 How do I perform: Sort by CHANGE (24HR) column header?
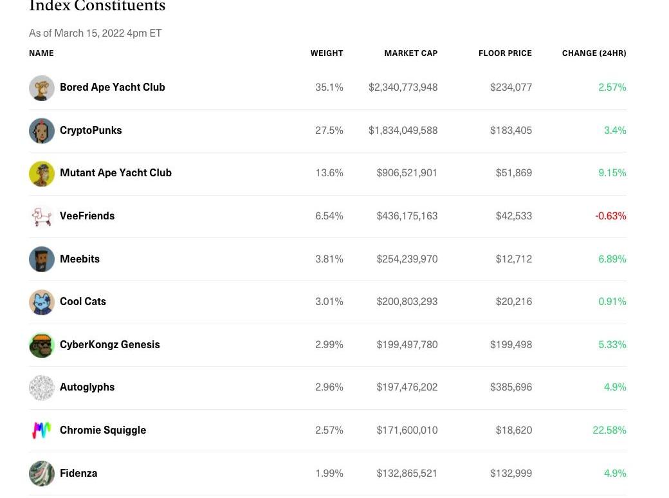pyautogui.click(x=594, y=53)
